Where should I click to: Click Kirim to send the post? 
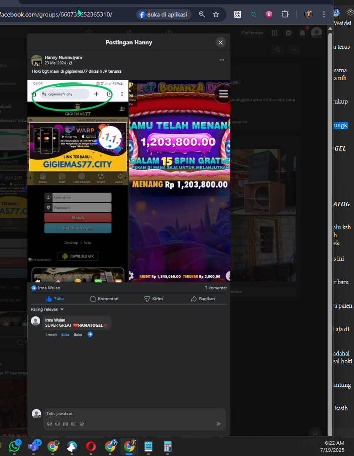click(x=153, y=299)
